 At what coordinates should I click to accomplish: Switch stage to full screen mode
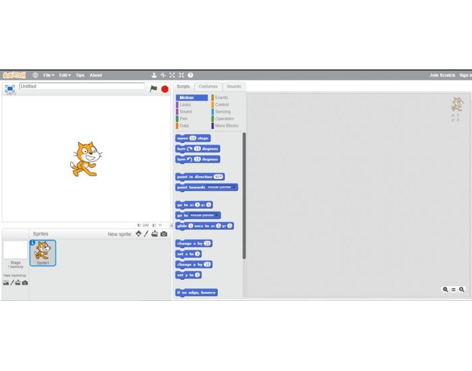point(10,88)
